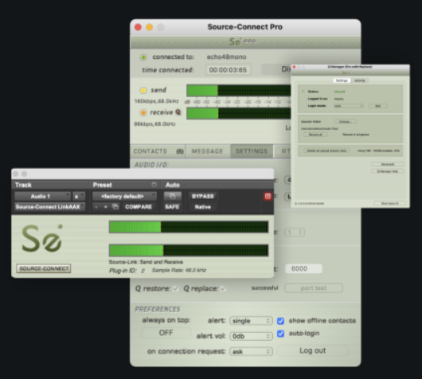
Task: Select Q Manager Activity tab
Action: point(360,80)
